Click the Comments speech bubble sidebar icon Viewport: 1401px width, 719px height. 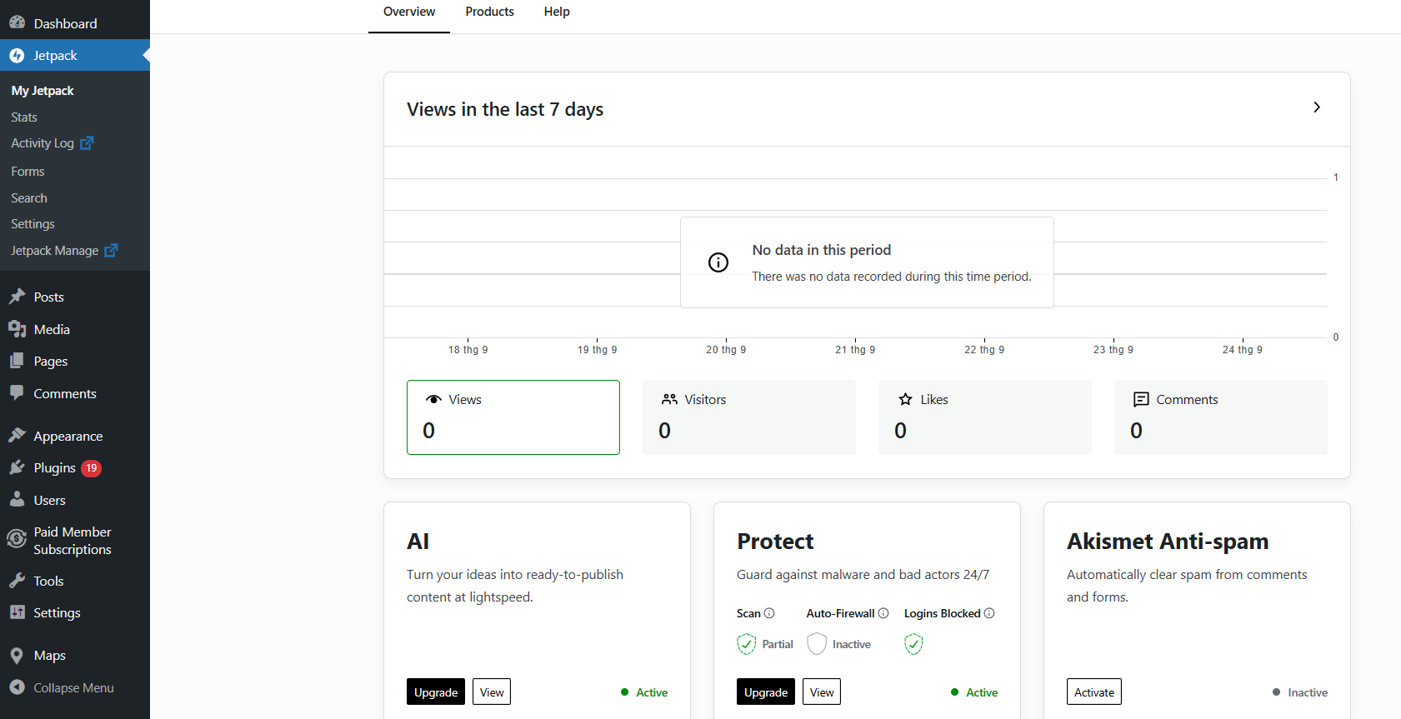point(17,393)
